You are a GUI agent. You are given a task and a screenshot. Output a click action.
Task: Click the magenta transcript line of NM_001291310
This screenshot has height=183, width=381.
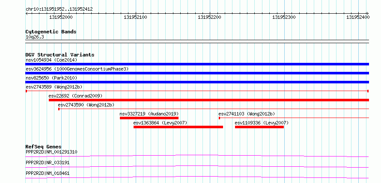tap(197, 156)
